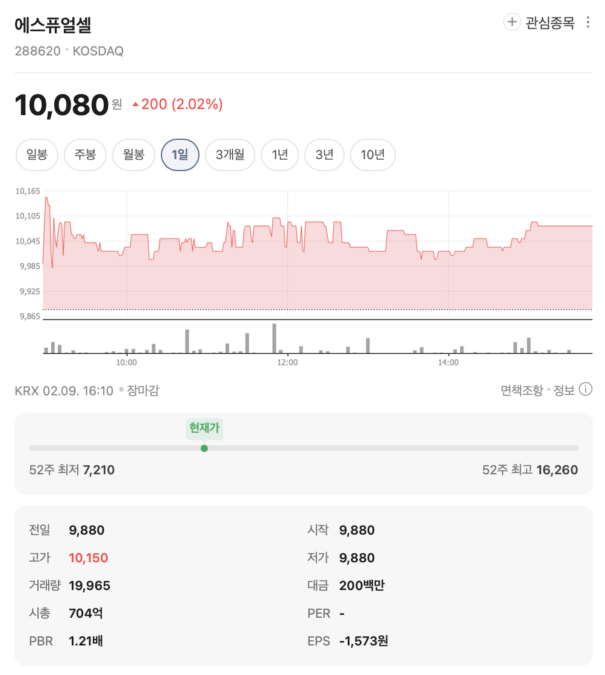Select the 월봉 period option
The image size is (605, 675).
click(x=133, y=155)
